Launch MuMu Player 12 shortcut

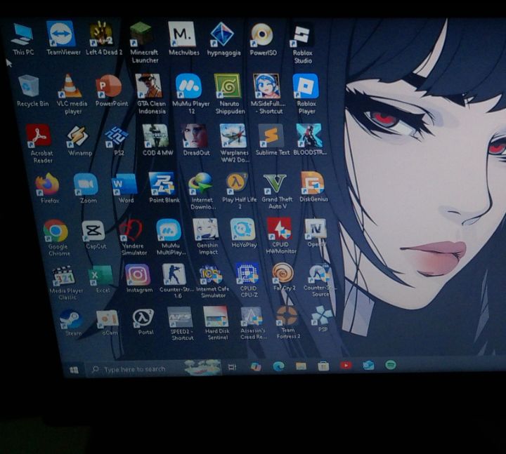pyautogui.click(x=190, y=94)
